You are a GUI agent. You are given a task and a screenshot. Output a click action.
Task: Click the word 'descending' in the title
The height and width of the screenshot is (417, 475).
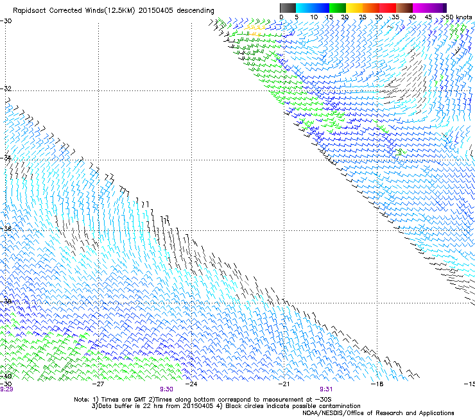[x=195, y=11]
